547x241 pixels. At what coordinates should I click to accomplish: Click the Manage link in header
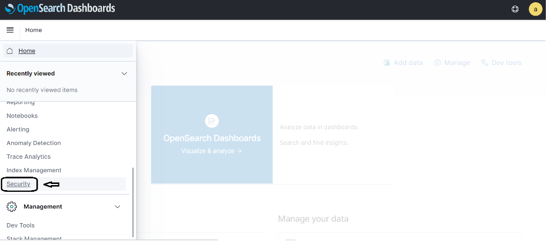tap(457, 63)
